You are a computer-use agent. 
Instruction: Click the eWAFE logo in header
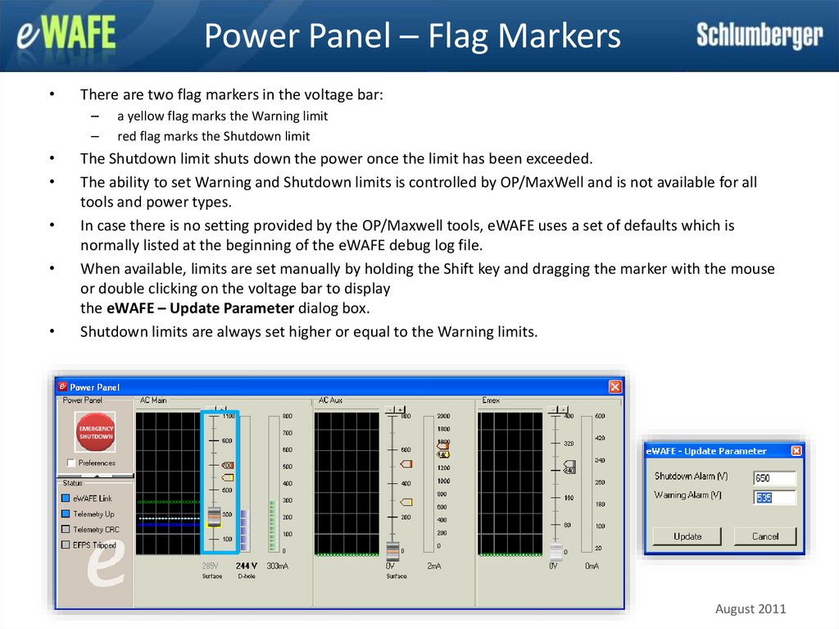(x=66, y=33)
